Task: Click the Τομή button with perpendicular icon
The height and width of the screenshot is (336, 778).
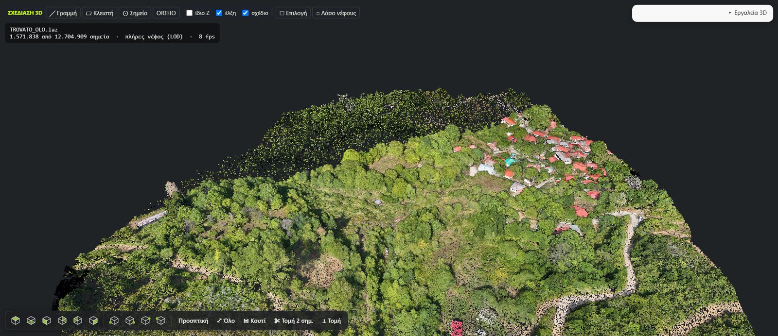Action: 332,320
